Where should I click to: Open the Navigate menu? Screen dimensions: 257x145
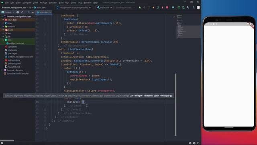coord(27,3)
